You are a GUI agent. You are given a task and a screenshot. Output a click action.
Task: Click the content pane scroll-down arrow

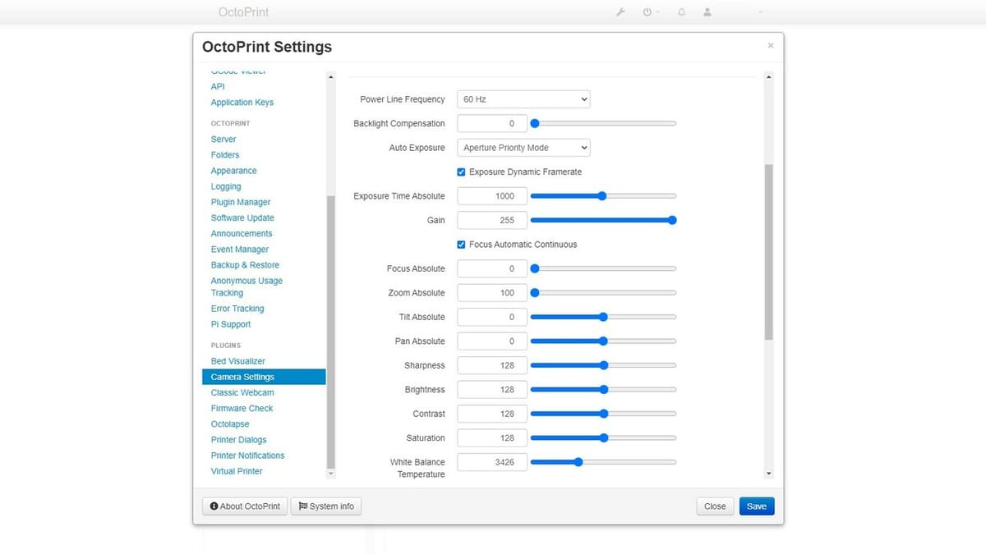(x=769, y=474)
